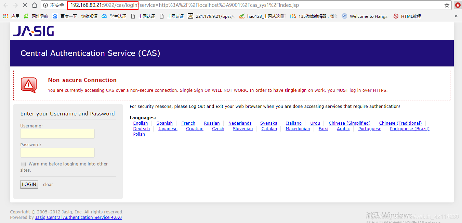
Task: Click the Copyright 2005–2012 Jasig text
Action: click(67, 212)
